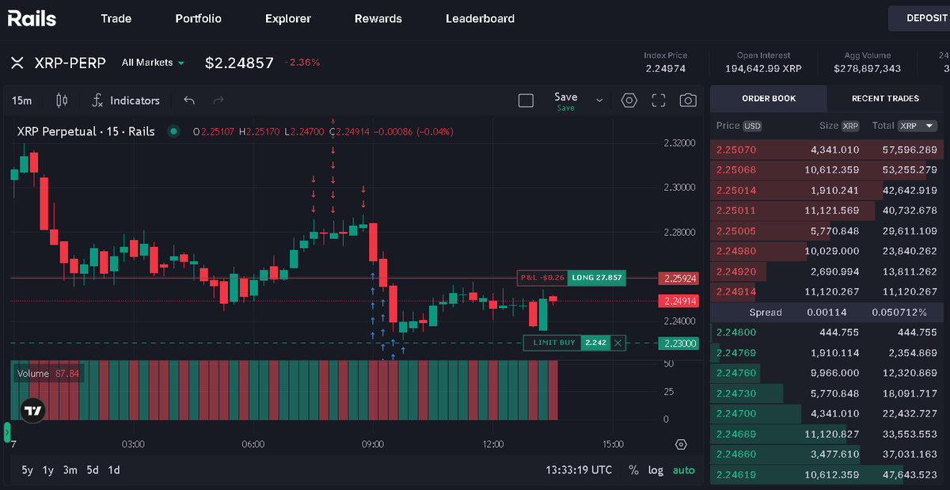The height and width of the screenshot is (490, 950).
Task: Open chart settings hexagon icon
Action: (629, 101)
